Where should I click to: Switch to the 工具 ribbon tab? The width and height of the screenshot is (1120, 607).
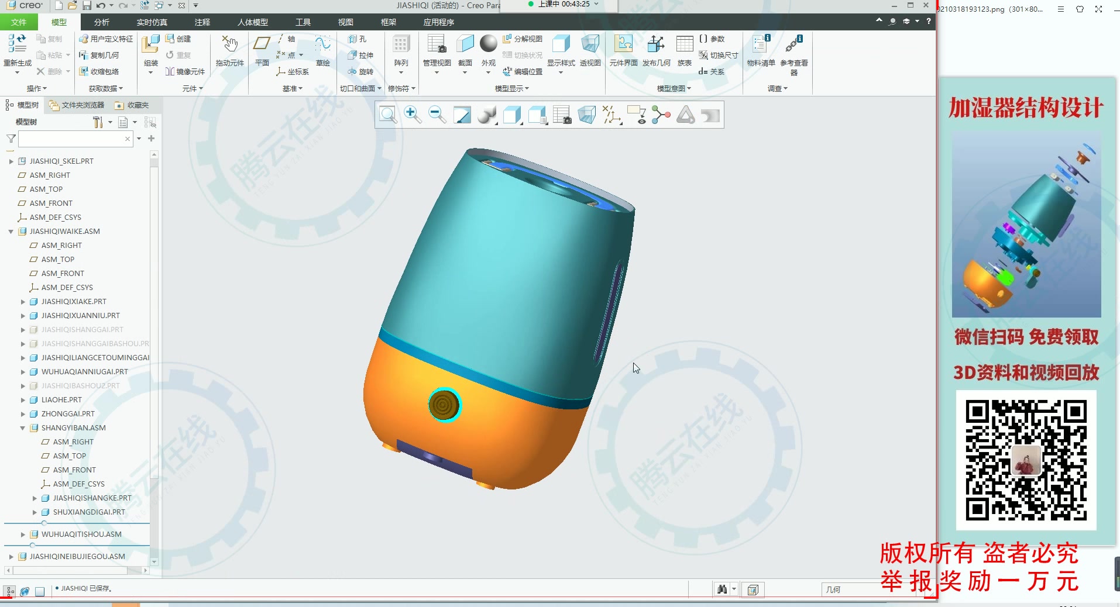pos(303,22)
